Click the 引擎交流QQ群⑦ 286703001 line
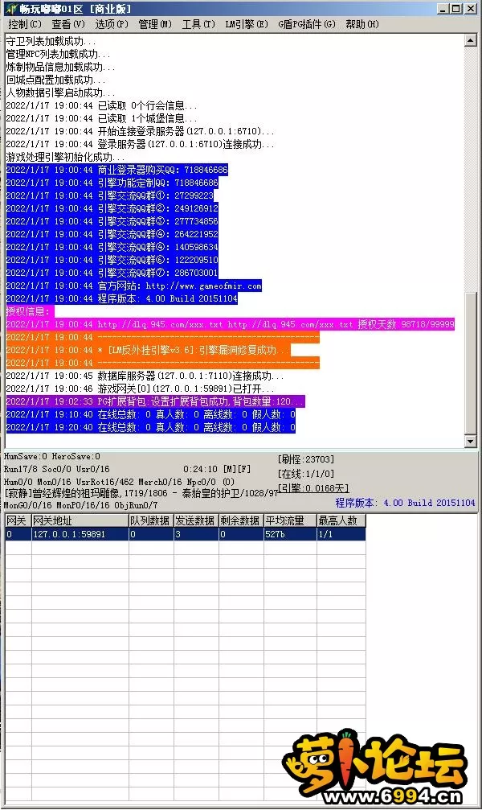 (x=112, y=273)
